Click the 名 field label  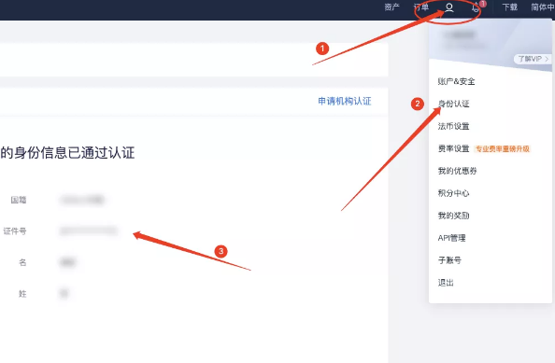pos(22,262)
